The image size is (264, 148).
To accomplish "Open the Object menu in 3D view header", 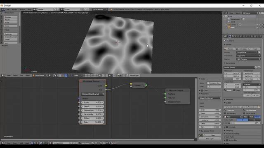I will pos(28,75).
